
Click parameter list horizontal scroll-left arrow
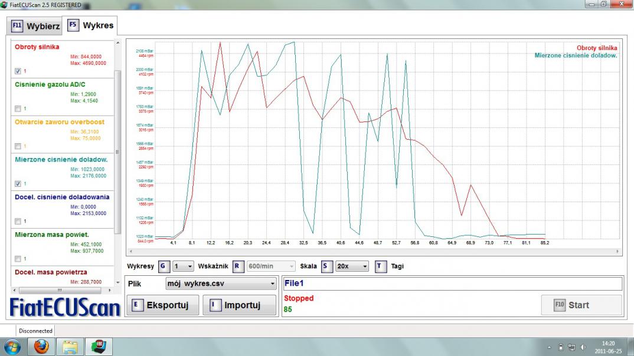click(x=15, y=290)
